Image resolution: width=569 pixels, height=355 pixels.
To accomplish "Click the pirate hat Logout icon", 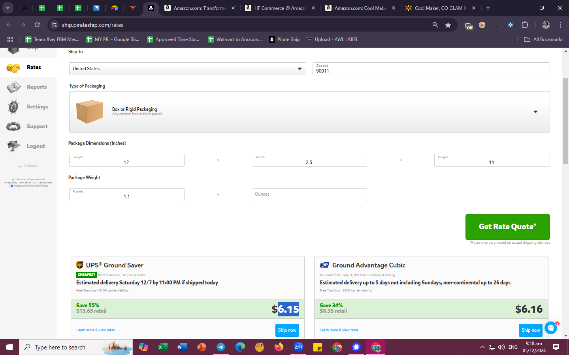I will pos(13,146).
